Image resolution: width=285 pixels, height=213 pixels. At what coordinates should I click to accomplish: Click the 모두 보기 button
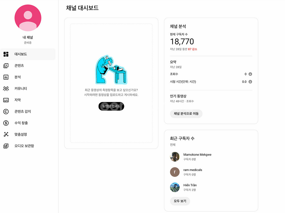click(180, 201)
